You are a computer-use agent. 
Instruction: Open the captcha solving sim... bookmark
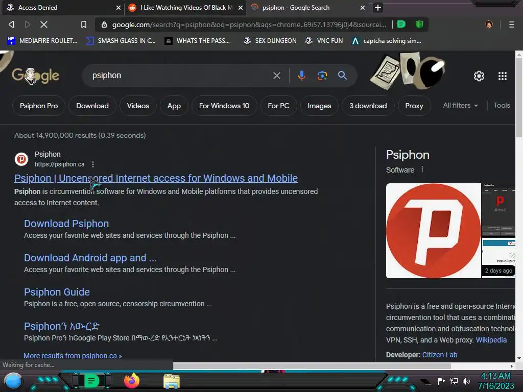click(x=387, y=41)
